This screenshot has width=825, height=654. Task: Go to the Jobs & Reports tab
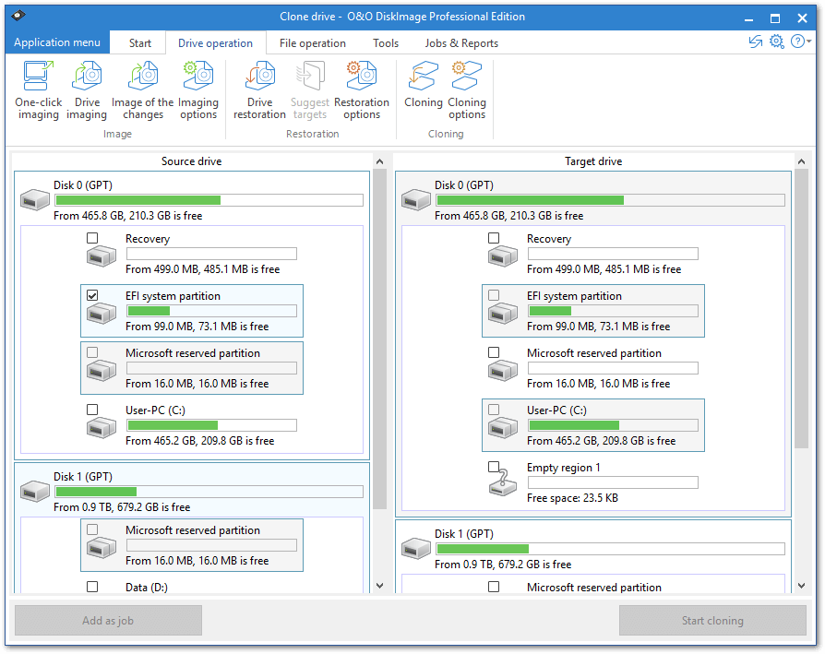pyautogui.click(x=461, y=43)
